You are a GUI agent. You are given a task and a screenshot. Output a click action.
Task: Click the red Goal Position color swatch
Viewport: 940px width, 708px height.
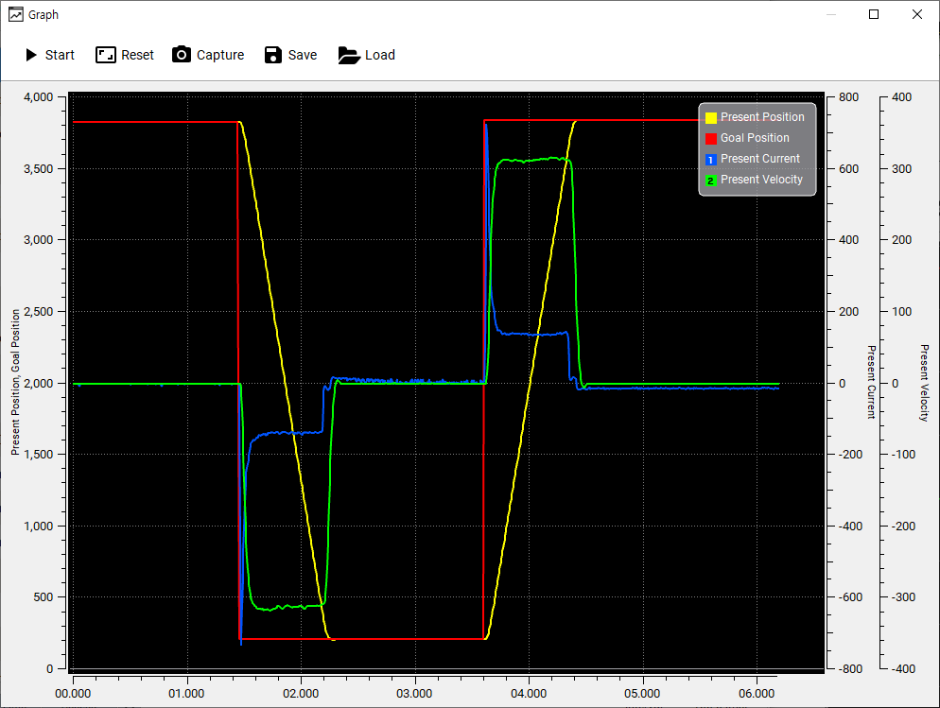[710, 138]
